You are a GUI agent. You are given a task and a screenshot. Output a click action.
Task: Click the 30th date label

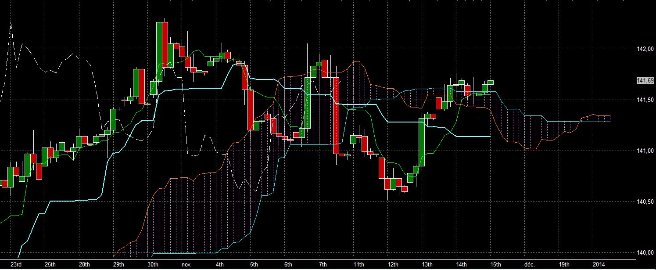coord(153,264)
